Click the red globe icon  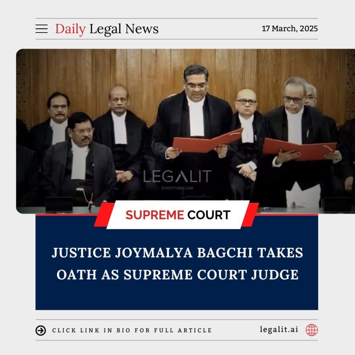click(x=312, y=330)
